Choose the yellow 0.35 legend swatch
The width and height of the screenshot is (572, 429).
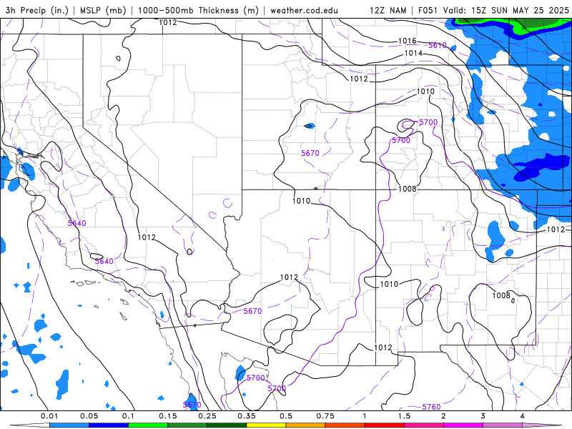(266, 425)
